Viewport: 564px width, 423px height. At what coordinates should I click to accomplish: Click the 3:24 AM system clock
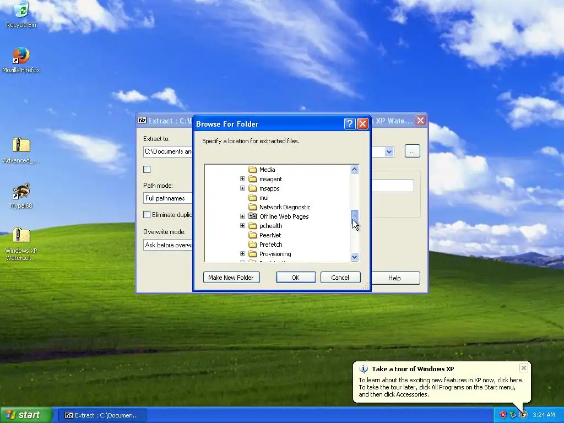pos(544,415)
